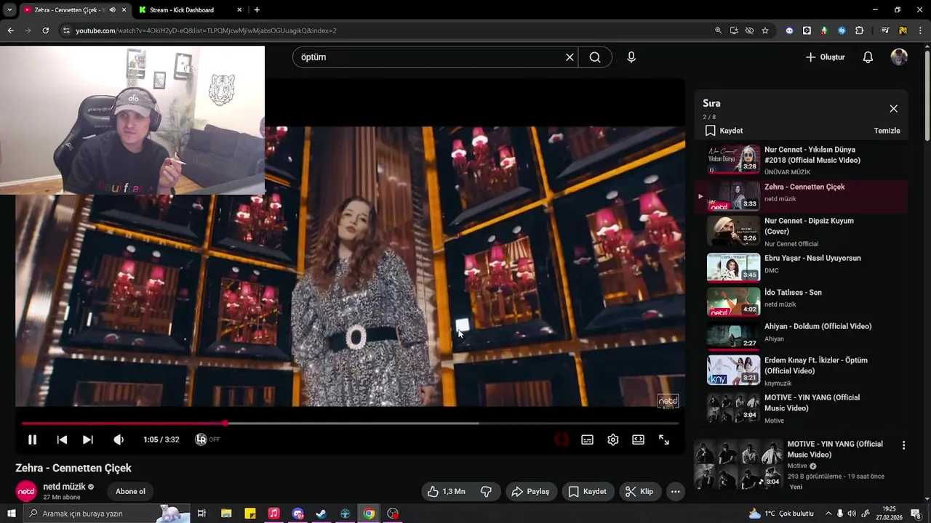Viewport: 931px width, 523px height.
Task: Play Erdem Kınay Ft. İkizler - Öptüm
Action: point(802,370)
